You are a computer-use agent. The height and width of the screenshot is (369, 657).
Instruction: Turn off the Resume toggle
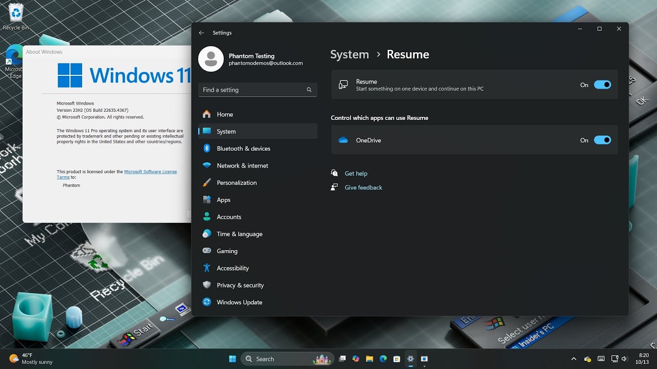(x=603, y=85)
